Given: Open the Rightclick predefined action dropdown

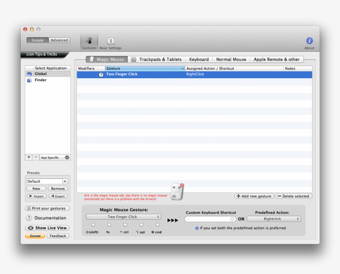Looking at the screenshot, I should tap(274, 219).
